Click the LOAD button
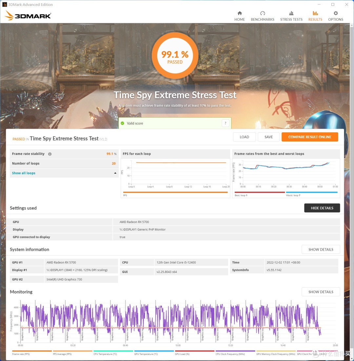Image resolution: width=354 pixels, height=361 pixels. (245, 137)
